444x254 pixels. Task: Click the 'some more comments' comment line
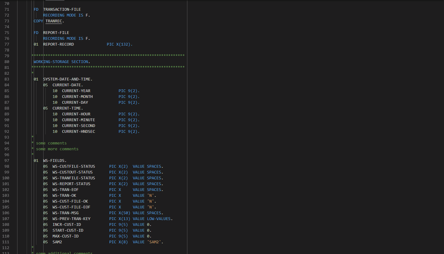tap(55, 149)
